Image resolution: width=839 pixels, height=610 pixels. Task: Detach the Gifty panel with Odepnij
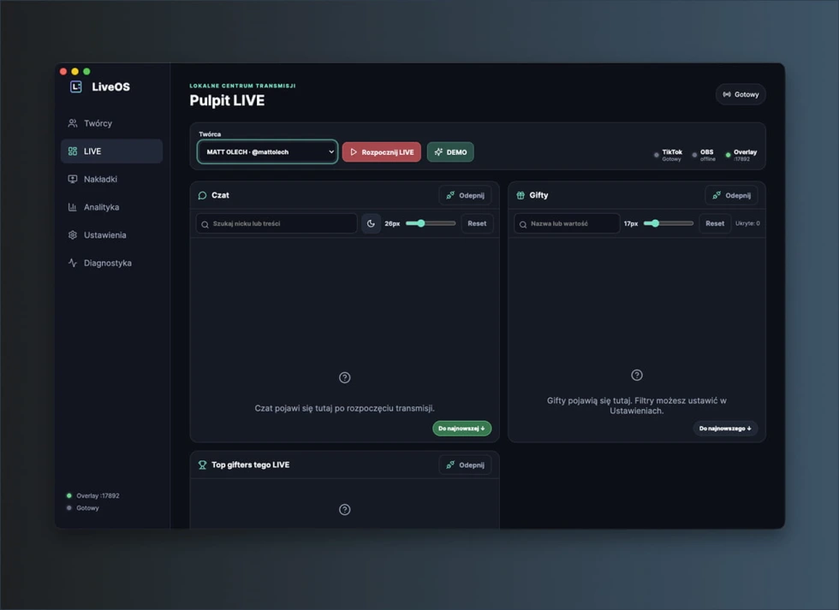tap(731, 195)
